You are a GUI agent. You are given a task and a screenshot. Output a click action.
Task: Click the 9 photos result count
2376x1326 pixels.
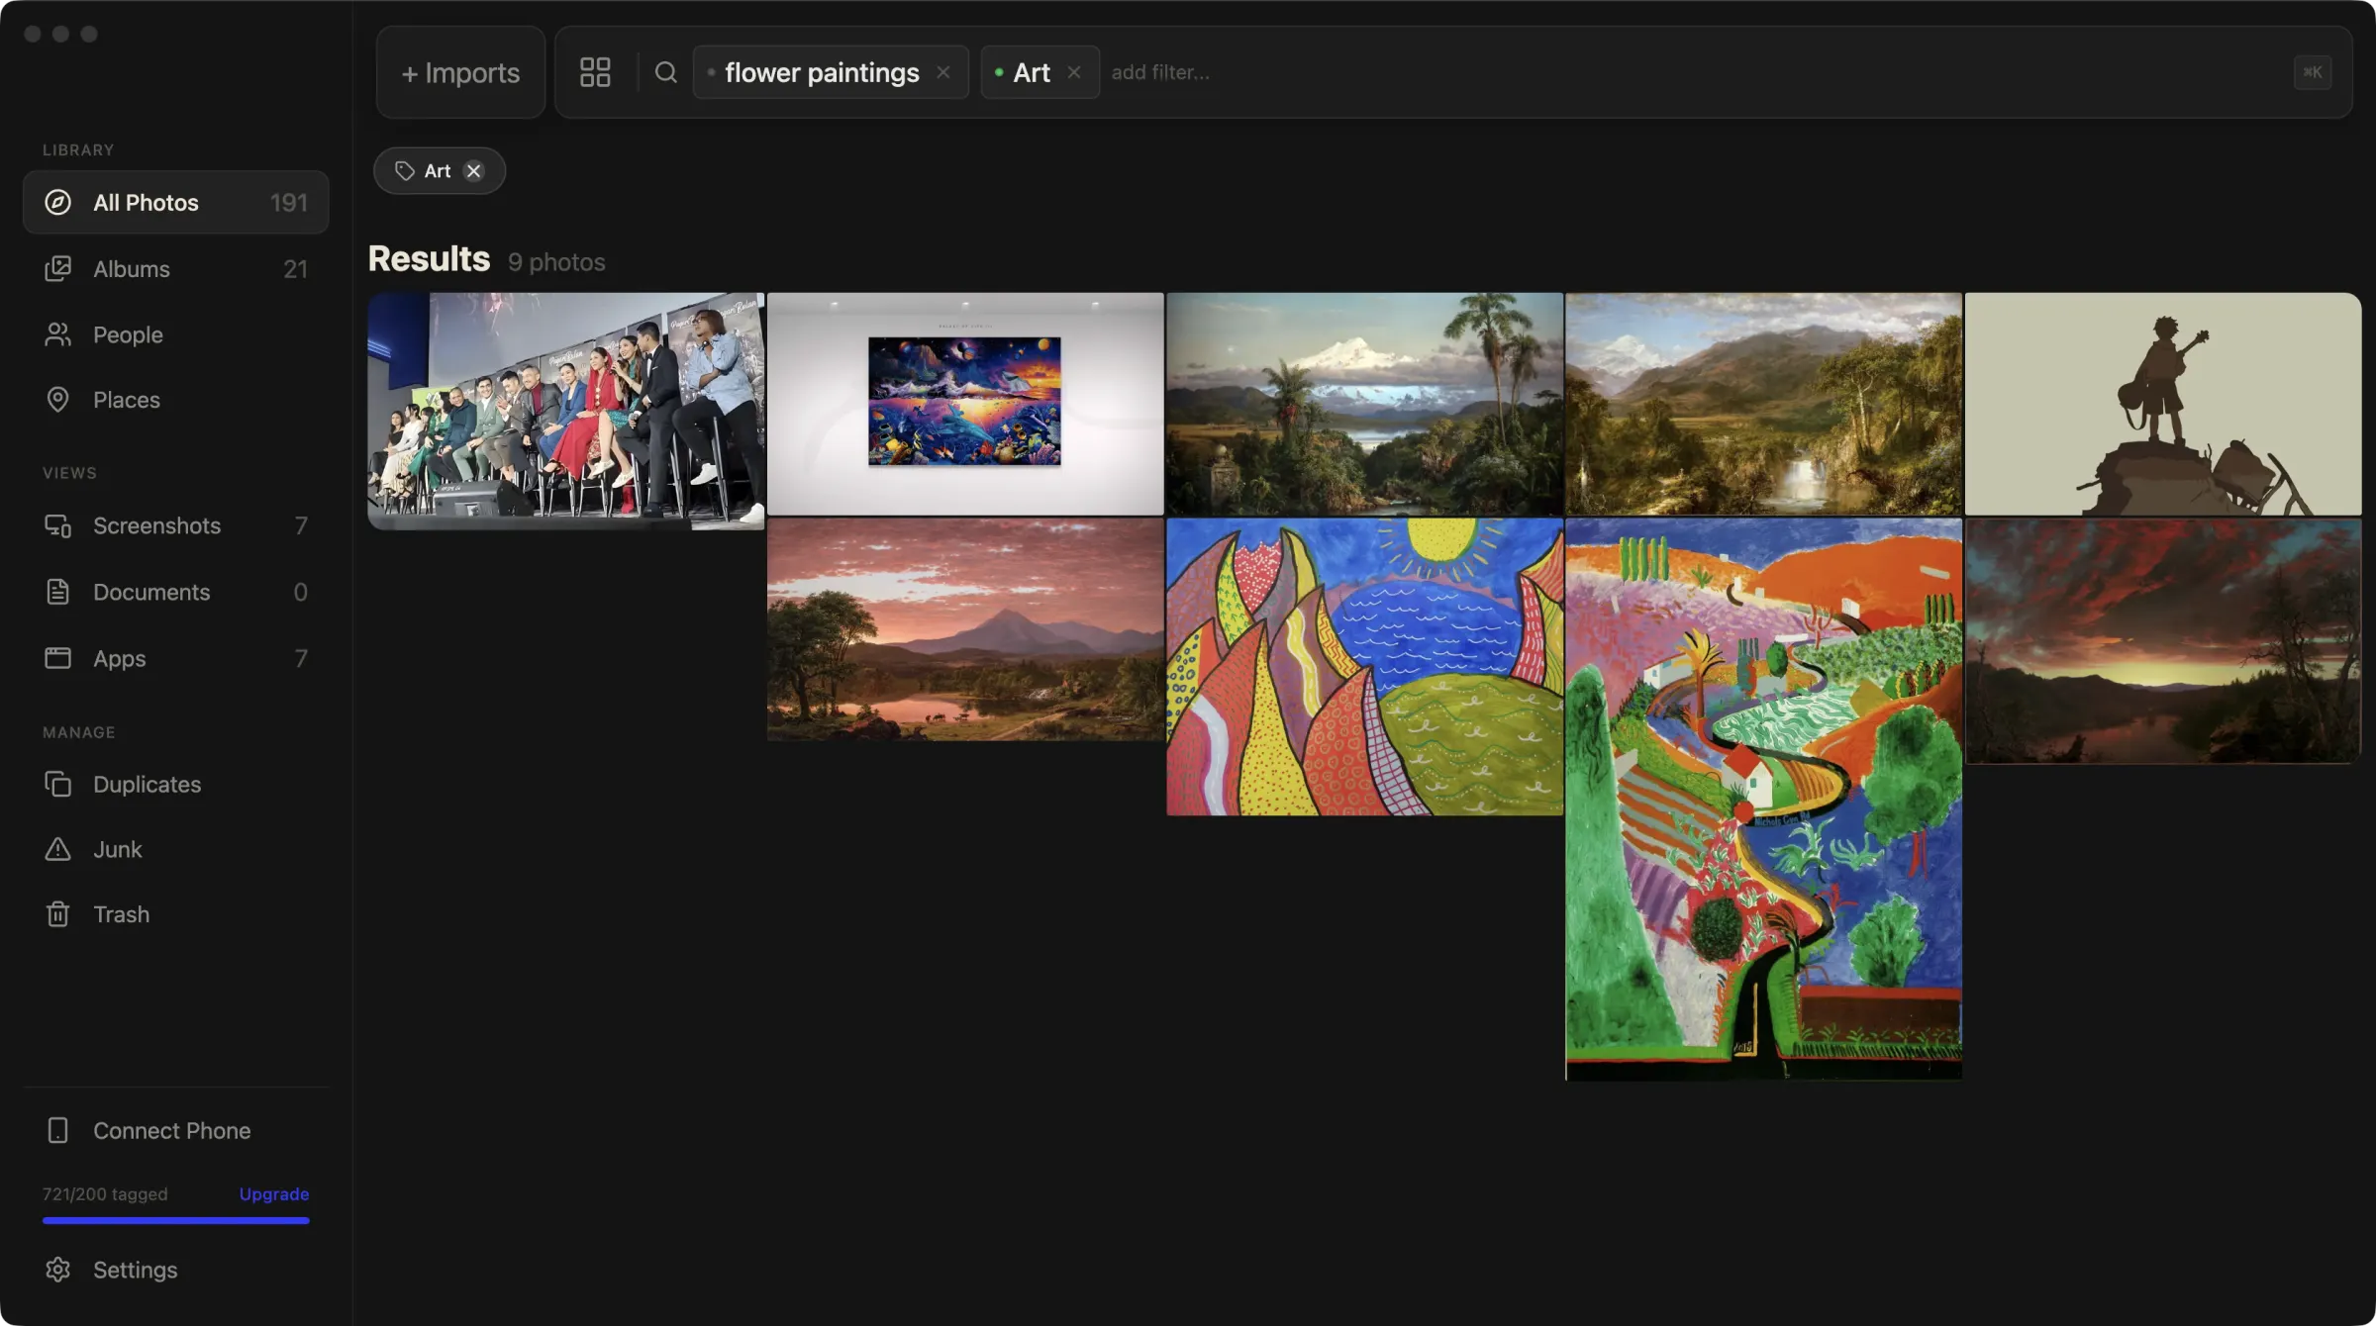556,262
